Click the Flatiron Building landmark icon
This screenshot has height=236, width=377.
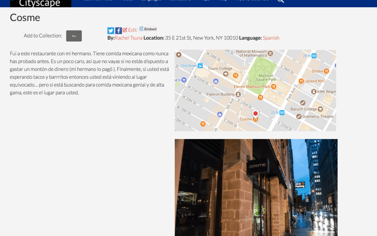(238, 94)
